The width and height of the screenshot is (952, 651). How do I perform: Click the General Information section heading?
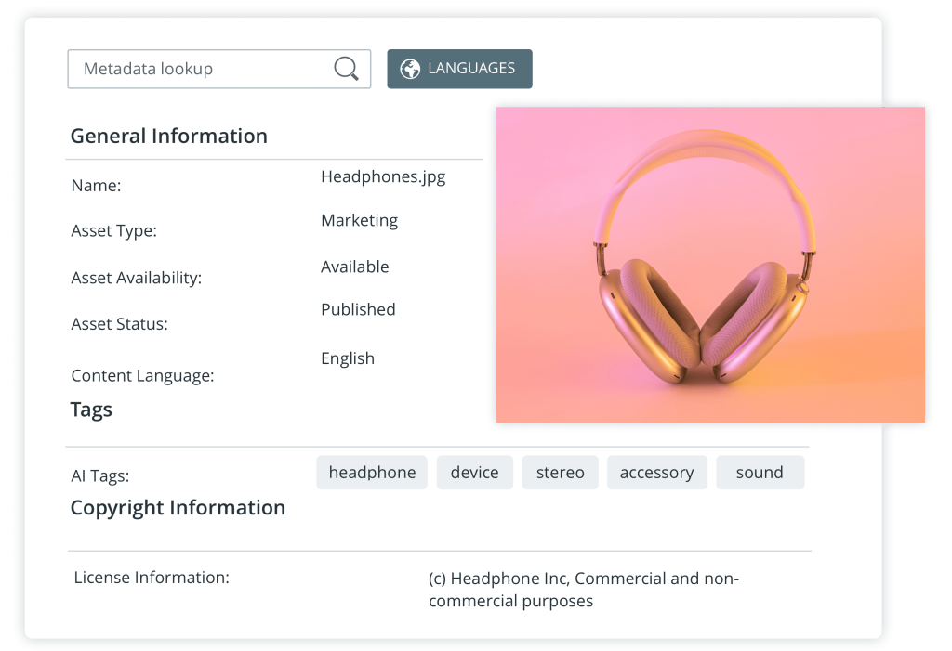169,136
